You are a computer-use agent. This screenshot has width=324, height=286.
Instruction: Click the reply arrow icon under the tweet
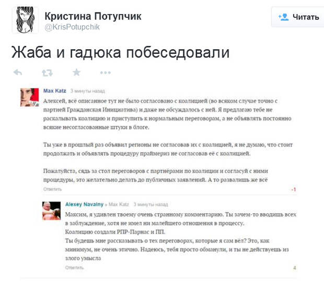[x=18, y=72]
